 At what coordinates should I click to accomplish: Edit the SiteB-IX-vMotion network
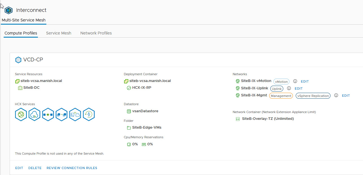tap(305, 81)
